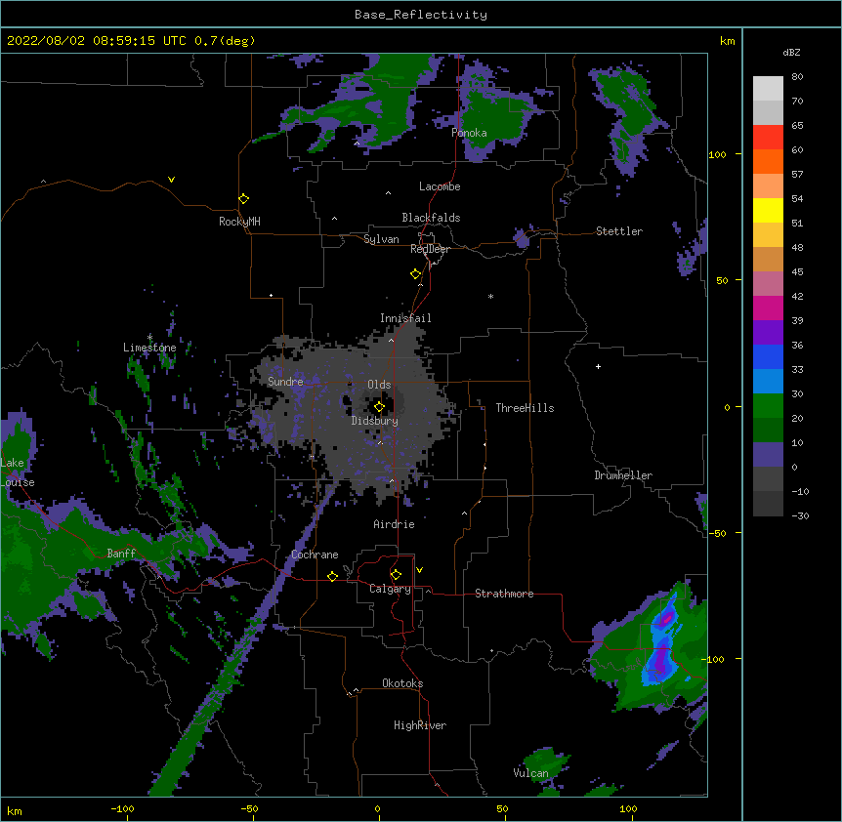The image size is (842, 822).
Task: Click the yellow V marker northwest of RockyMH
Action: click(x=171, y=180)
